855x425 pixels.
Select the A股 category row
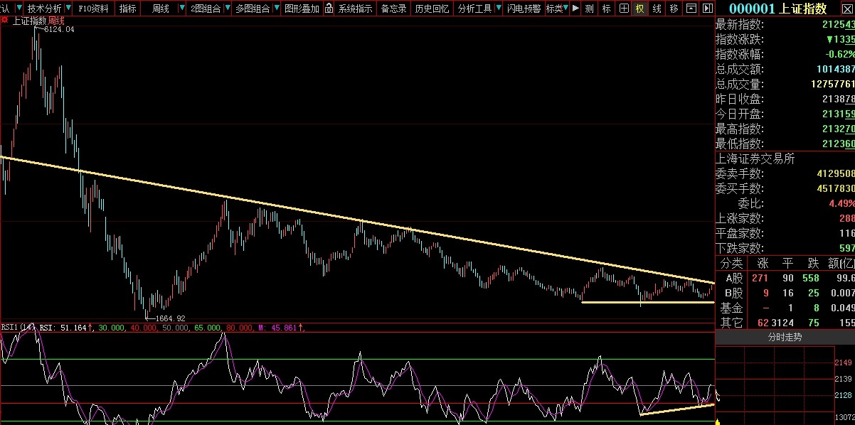click(785, 278)
